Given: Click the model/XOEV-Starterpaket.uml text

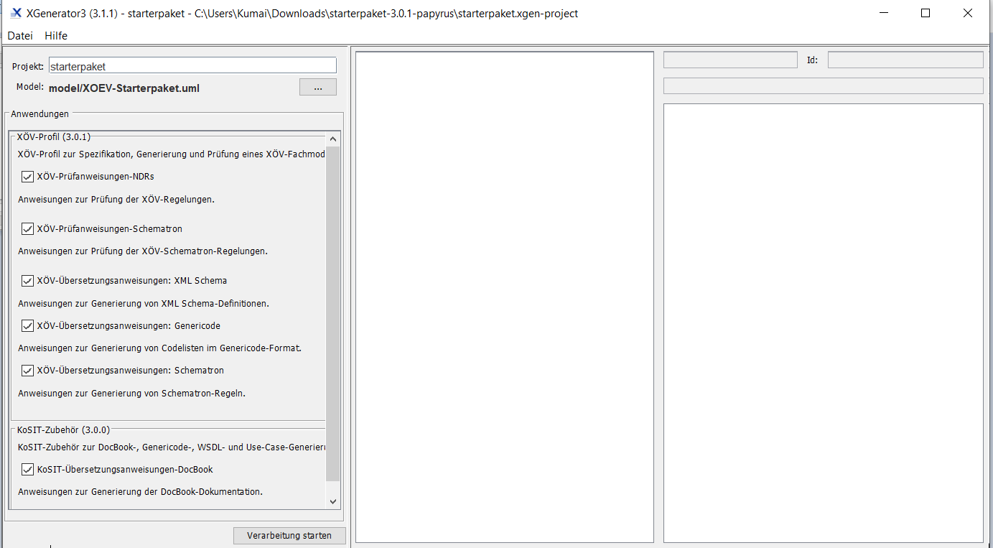Looking at the screenshot, I should click(x=124, y=88).
